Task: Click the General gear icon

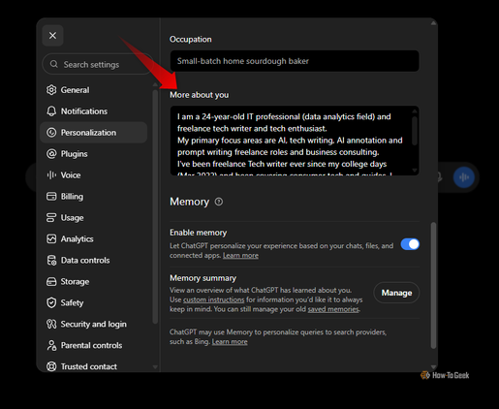Action: click(x=51, y=90)
